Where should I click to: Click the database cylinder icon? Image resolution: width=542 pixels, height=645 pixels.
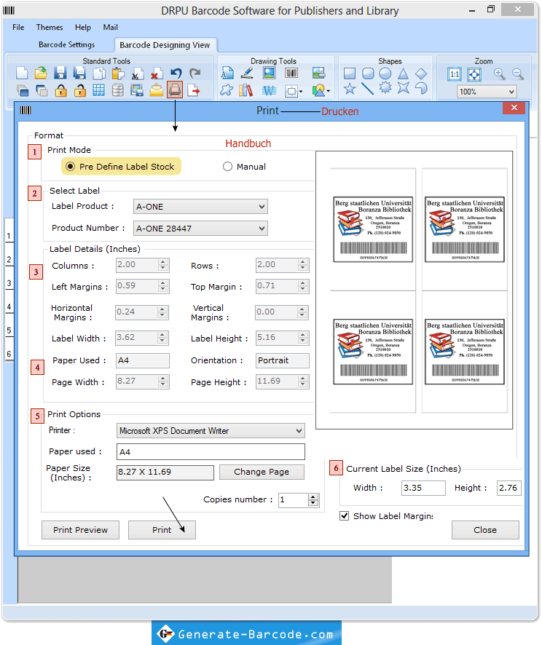118,90
